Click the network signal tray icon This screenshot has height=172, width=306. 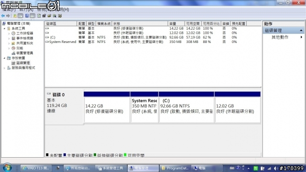tap(269, 168)
